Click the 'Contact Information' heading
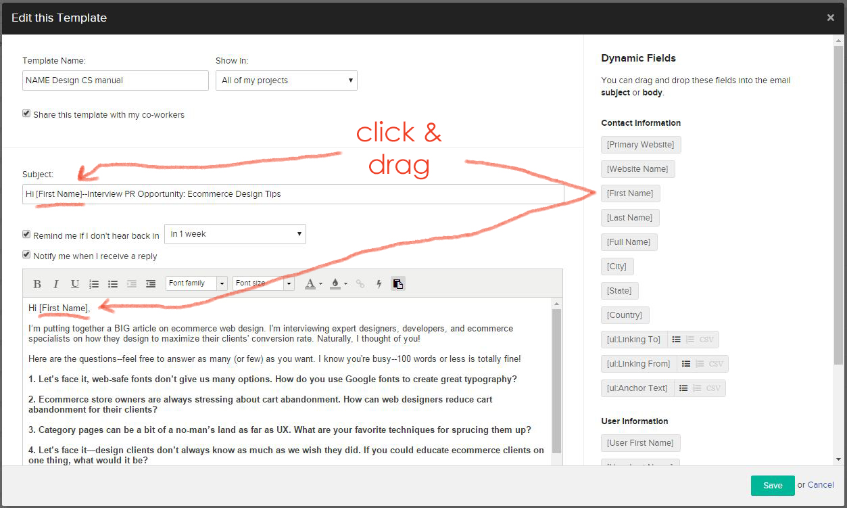This screenshot has height=508, width=847. click(x=641, y=123)
